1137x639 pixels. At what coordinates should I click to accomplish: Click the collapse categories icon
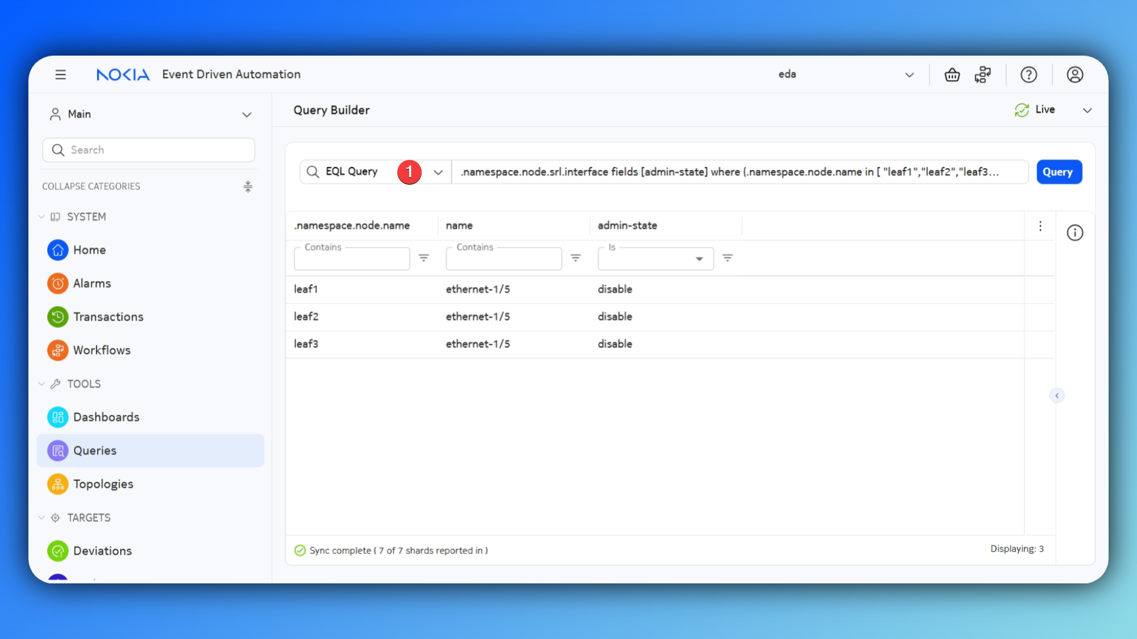[248, 186]
